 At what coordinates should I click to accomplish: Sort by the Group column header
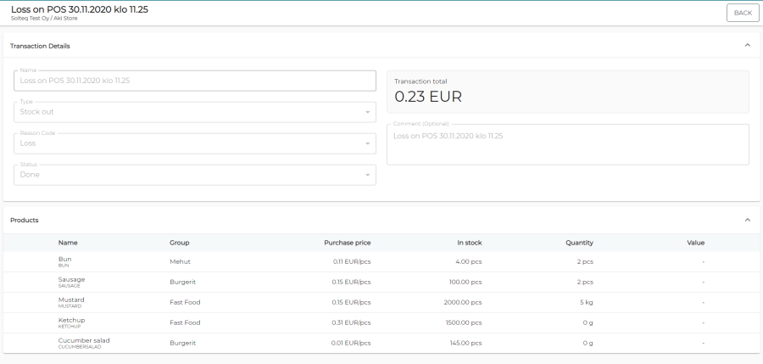(x=180, y=243)
